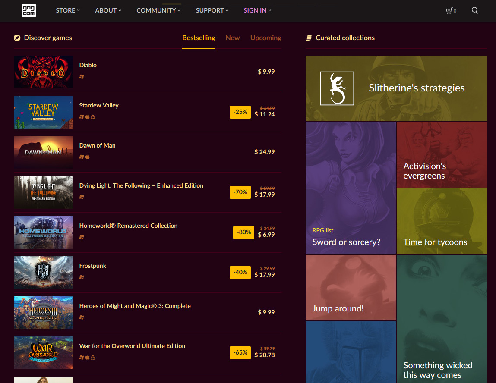Click the $ 9.99 price for Diablo

(266, 72)
